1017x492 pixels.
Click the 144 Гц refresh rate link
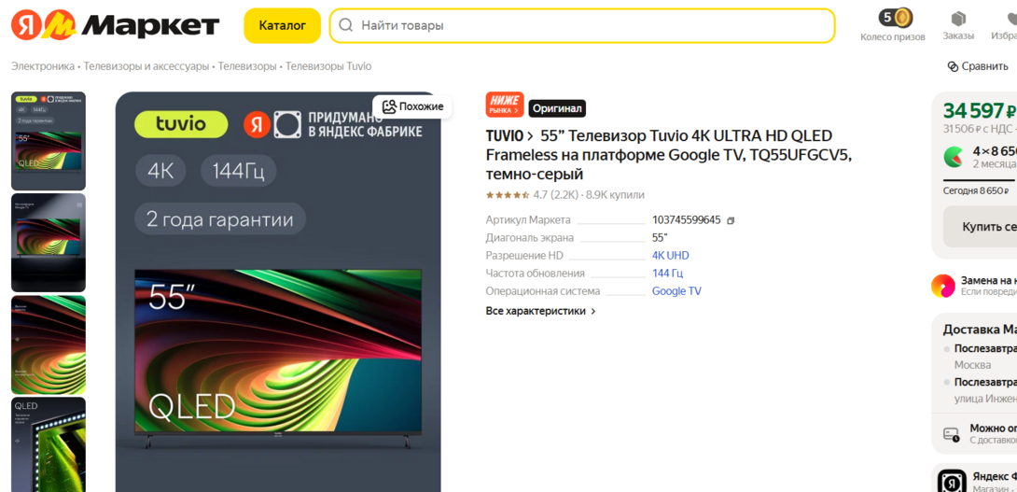coord(667,274)
